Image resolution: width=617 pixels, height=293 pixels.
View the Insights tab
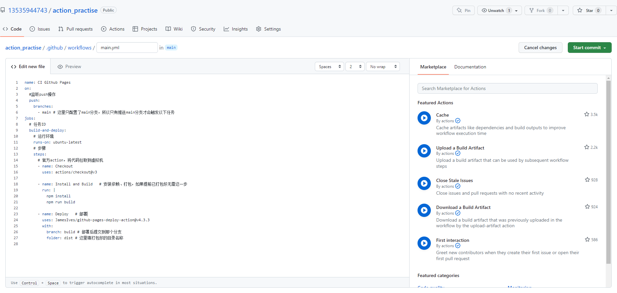click(x=236, y=29)
